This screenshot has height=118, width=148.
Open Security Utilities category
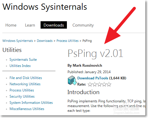(x=22, y=96)
